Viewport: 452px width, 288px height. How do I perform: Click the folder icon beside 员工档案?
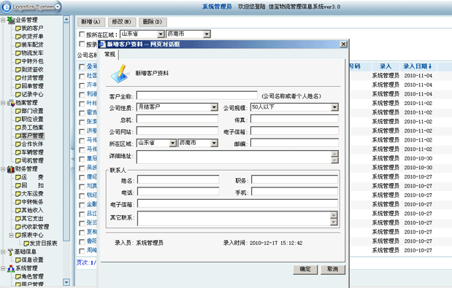click(18, 128)
